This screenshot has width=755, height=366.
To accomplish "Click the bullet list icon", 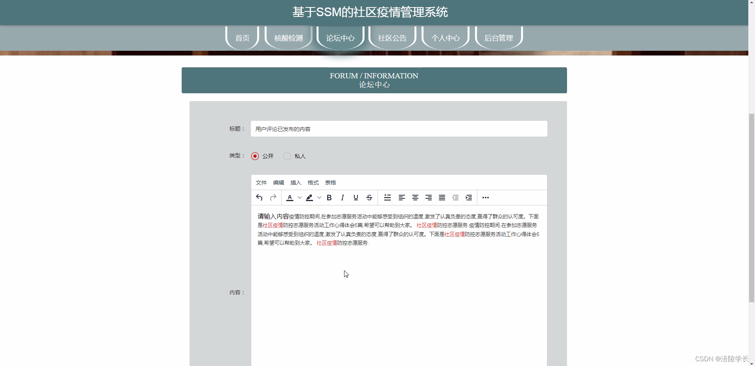I will click(387, 198).
